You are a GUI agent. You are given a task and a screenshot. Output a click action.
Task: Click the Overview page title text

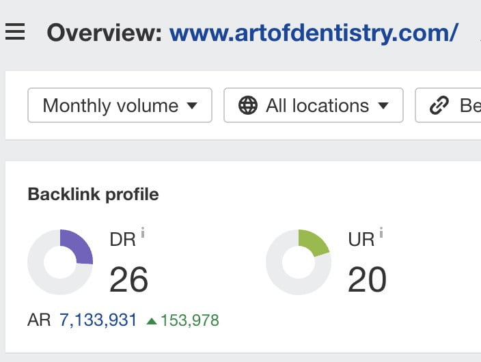click(x=104, y=32)
